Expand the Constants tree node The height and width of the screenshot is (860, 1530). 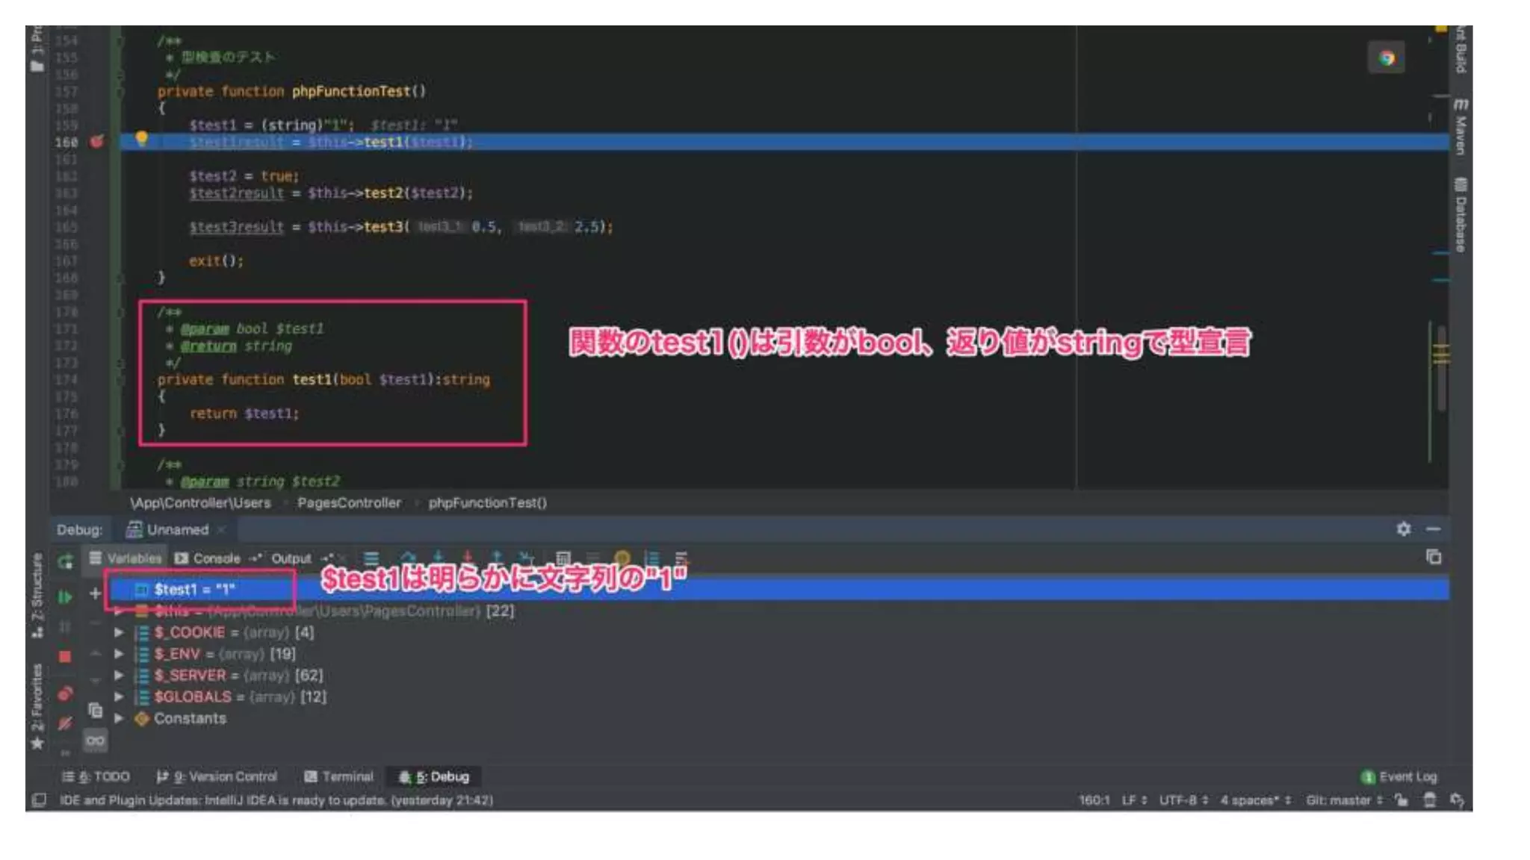pyautogui.click(x=119, y=718)
